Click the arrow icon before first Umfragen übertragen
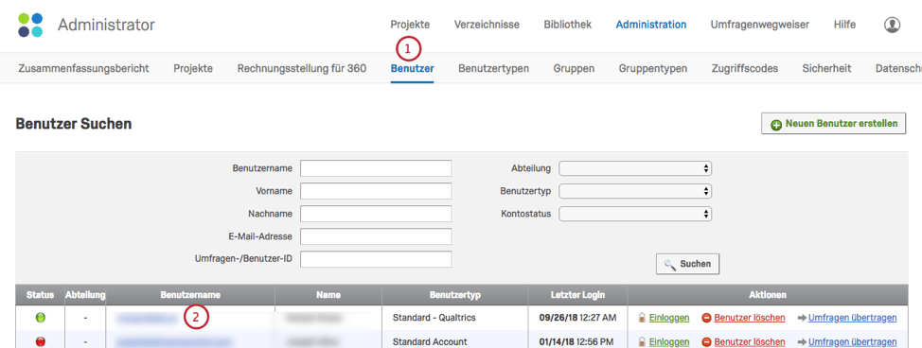Viewport: 922px width, 348px height. [802, 318]
